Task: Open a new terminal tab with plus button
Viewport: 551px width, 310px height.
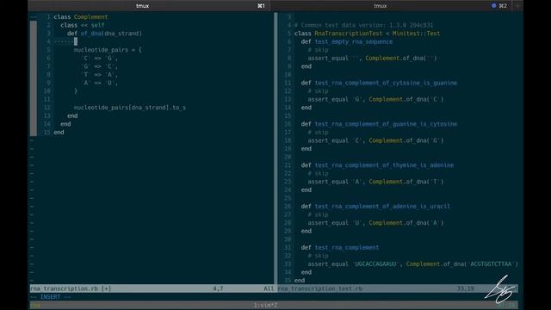Action: coord(518,6)
